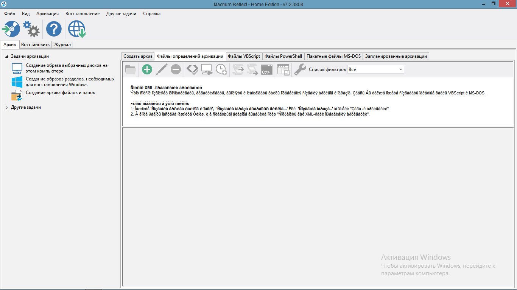Open the Файлы PowerShell tab

283,56
